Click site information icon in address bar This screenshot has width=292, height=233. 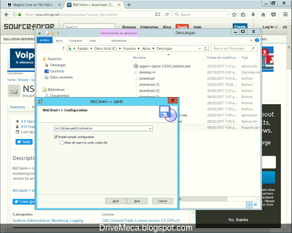[x=15, y=15]
